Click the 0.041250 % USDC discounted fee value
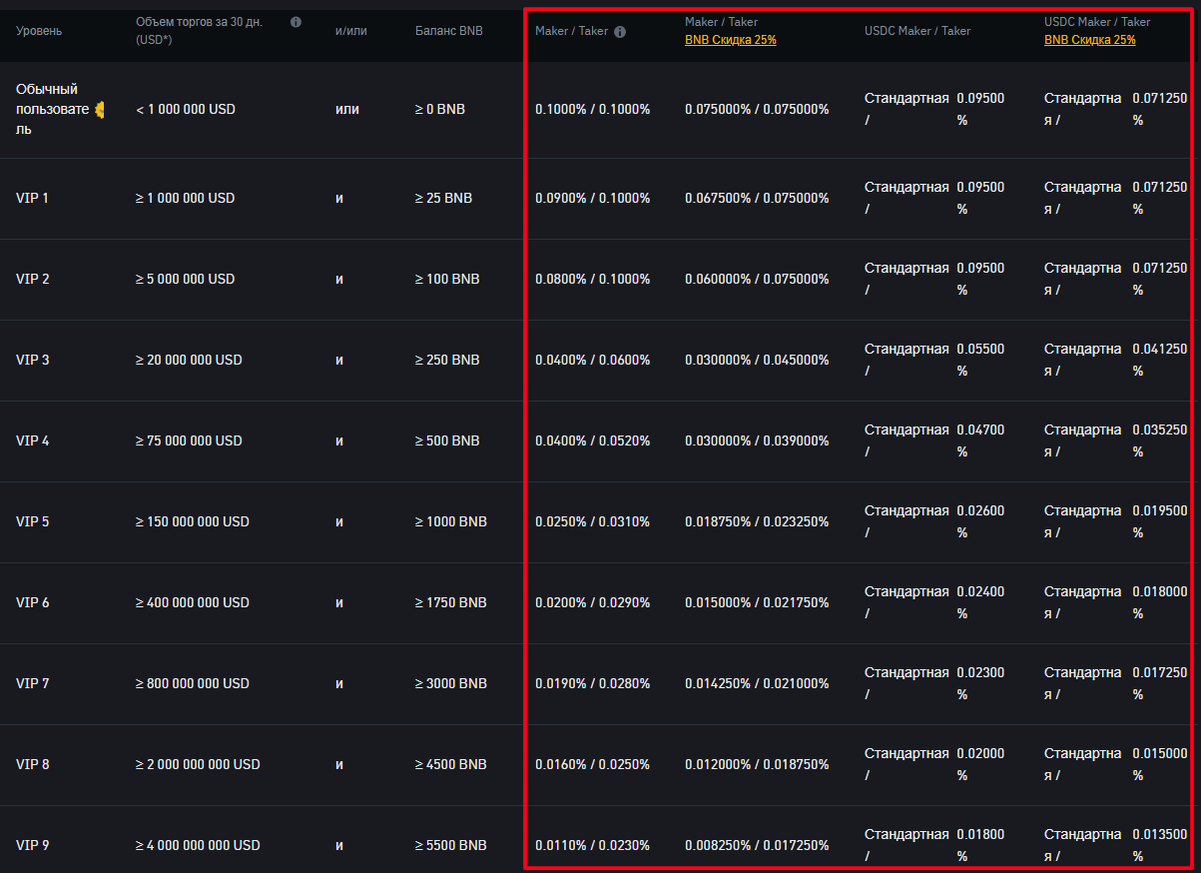This screenshot has width=1201, height=873. pyautogui.click(x=1160, y=360)
